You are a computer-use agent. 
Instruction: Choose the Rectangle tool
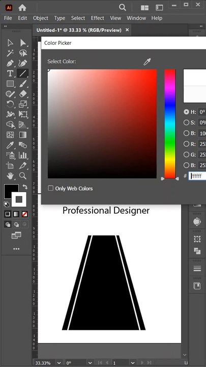click(x=10, y=84)
